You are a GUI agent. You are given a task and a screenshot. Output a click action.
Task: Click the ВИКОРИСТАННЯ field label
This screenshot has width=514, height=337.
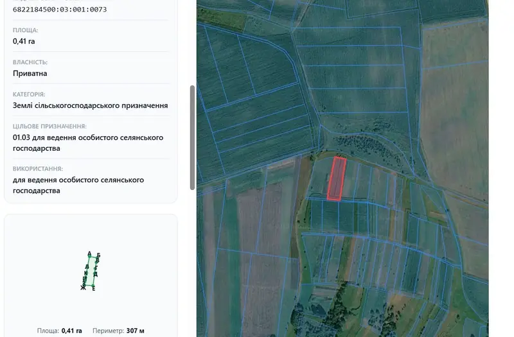tap(38, 169)
